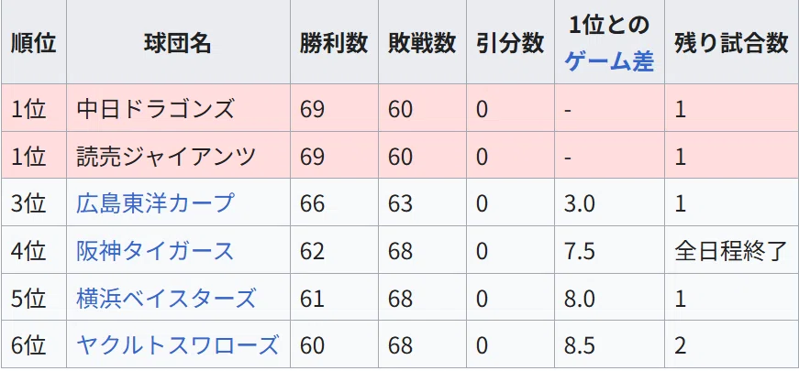Select the 8.5 game difference cell

pyautogui.click(x=609, y=345)
